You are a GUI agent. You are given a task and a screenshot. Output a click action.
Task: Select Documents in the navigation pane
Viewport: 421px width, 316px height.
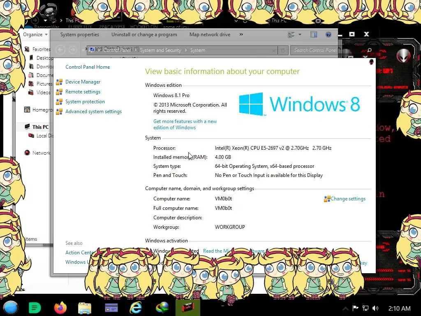coord(45,75)
